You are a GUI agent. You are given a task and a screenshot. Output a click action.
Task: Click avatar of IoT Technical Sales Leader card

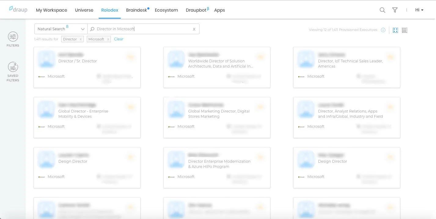click(306, 59)
